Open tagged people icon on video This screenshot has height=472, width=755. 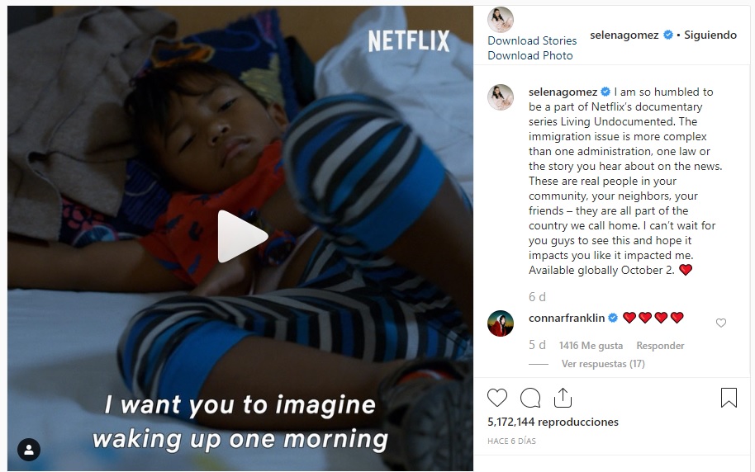click(x=29, y=450)
